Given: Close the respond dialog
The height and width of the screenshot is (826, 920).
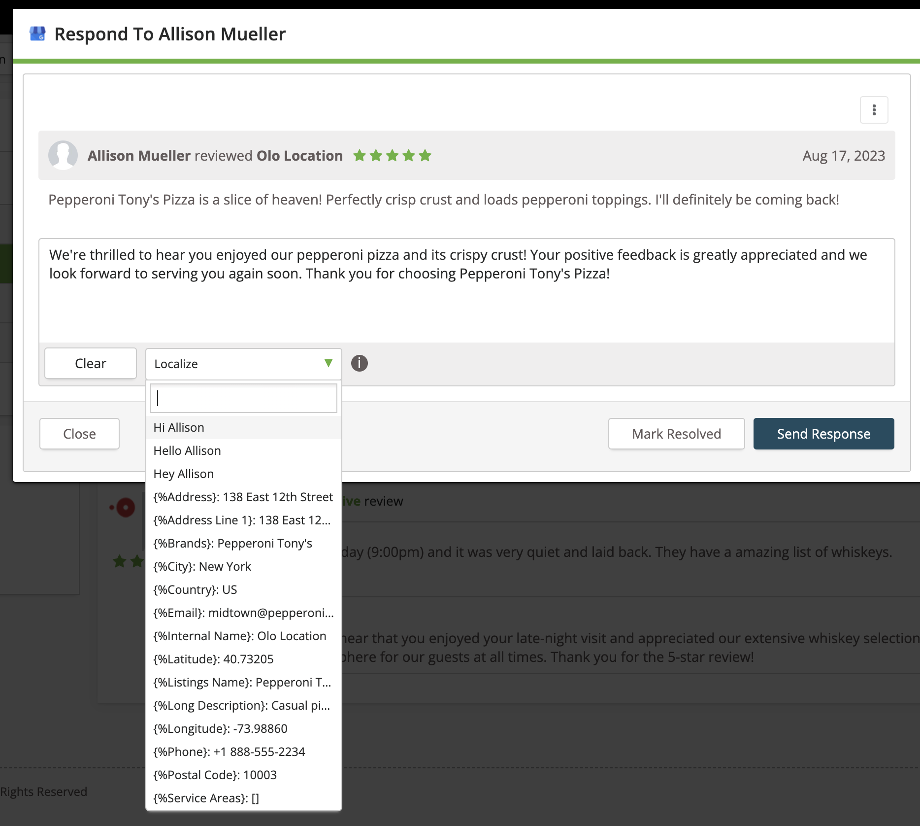Looking at the screenshot, I should [79, 434].
